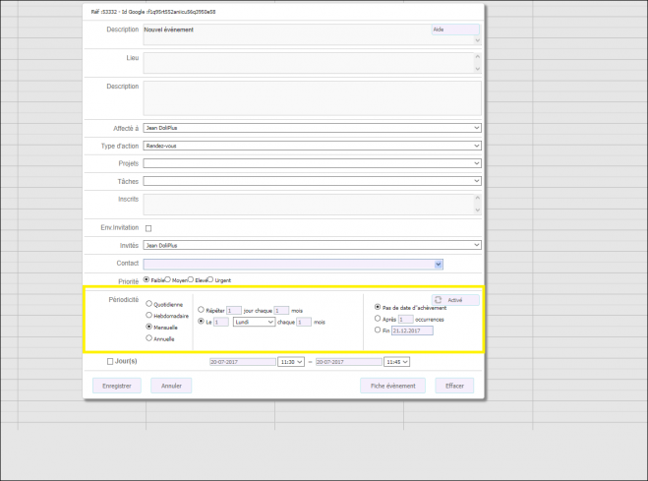
Task: Click the large Description text area
Action: (x=312, y=98)
